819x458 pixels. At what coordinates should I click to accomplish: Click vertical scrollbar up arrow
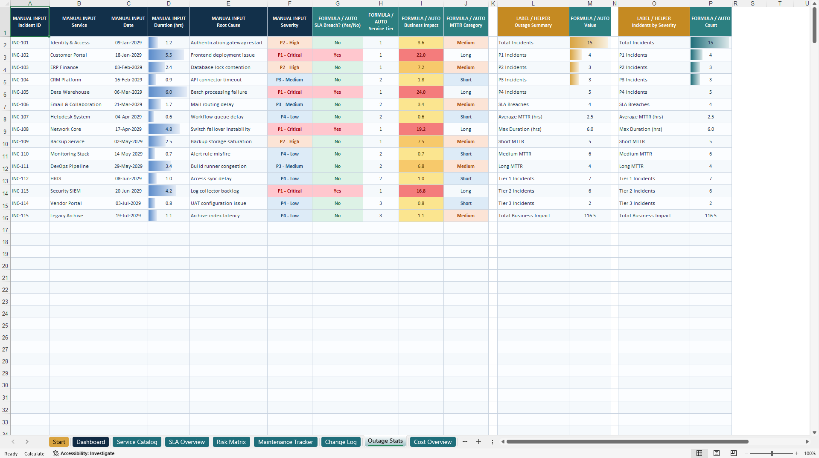814,3
